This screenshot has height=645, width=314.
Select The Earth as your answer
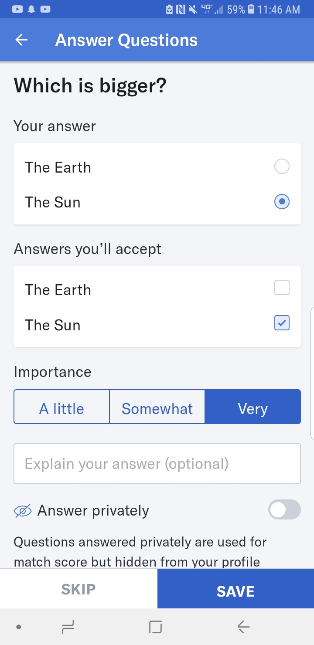click(x=282, y=166)
